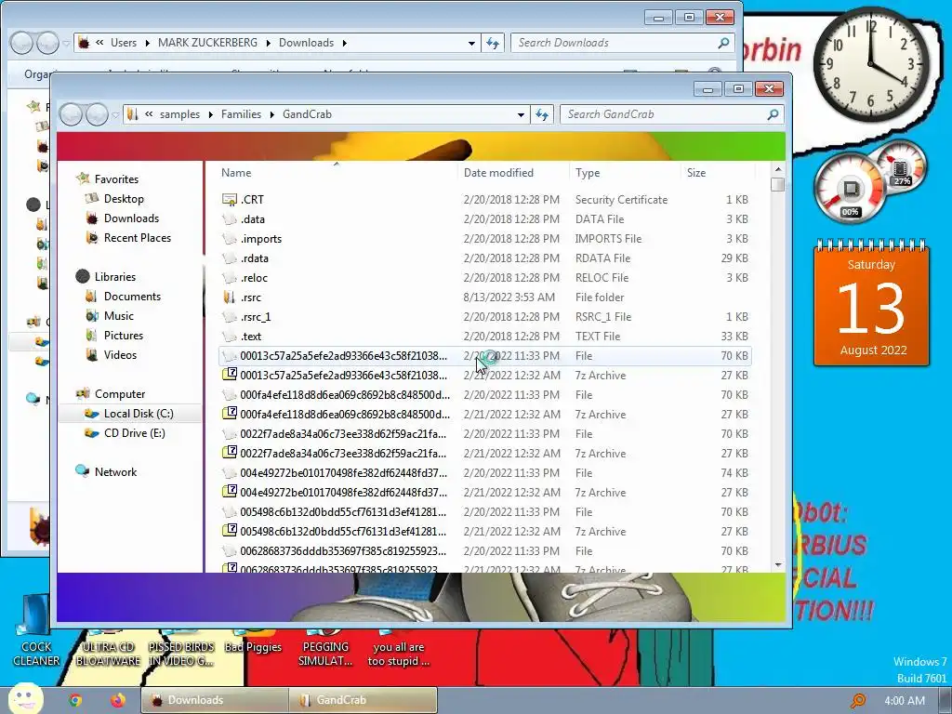This screenshot has width=952, height=714.
Task: Sort files by Date modified column
Action: [498, 172]
